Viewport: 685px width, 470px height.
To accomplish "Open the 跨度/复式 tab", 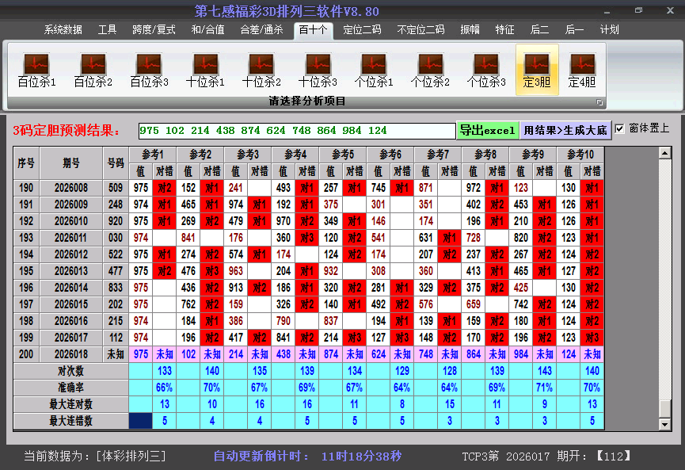I will [154, 29].
